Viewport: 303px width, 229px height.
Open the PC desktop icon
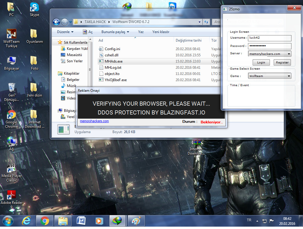click(x=11, y=9)
